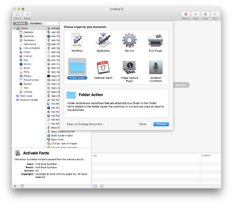Open the Recently Added smart group
Screen dimensions: 233x205
29,100
